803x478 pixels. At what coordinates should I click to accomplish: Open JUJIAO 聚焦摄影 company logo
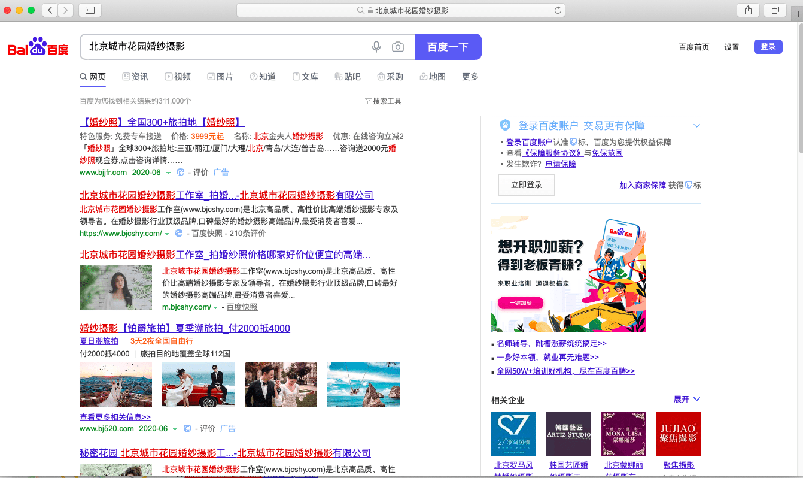tap(679, 434)
